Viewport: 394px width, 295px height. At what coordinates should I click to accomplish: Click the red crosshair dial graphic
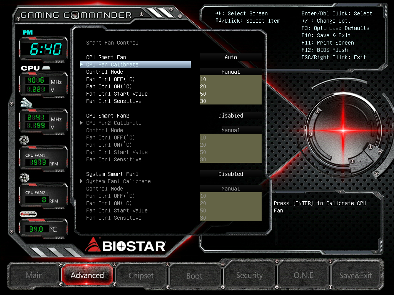(x=343, y=131)
